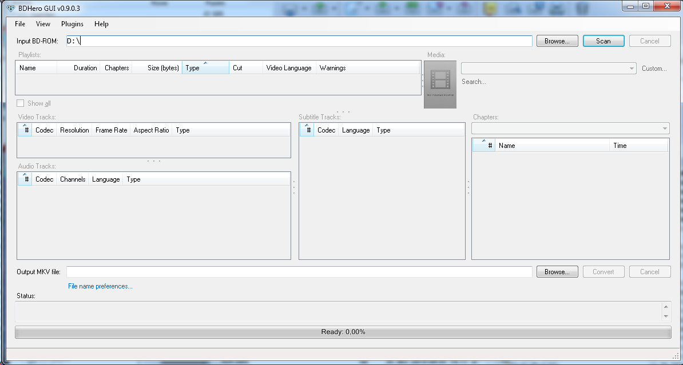Sort video tracks by Resolution column
Viewport: 683px width, 365px height.
click(74, 130)
